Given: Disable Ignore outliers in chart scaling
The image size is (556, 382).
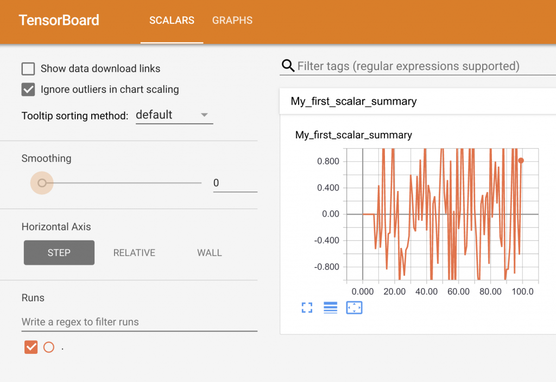Looking at the screenshot, I should click(28, 90).
